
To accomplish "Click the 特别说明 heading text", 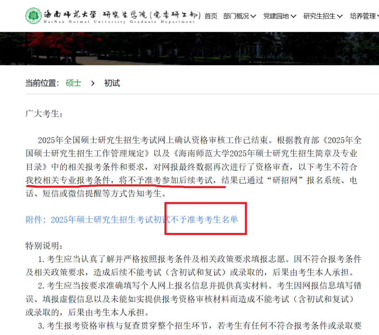I will pos(44,246).
